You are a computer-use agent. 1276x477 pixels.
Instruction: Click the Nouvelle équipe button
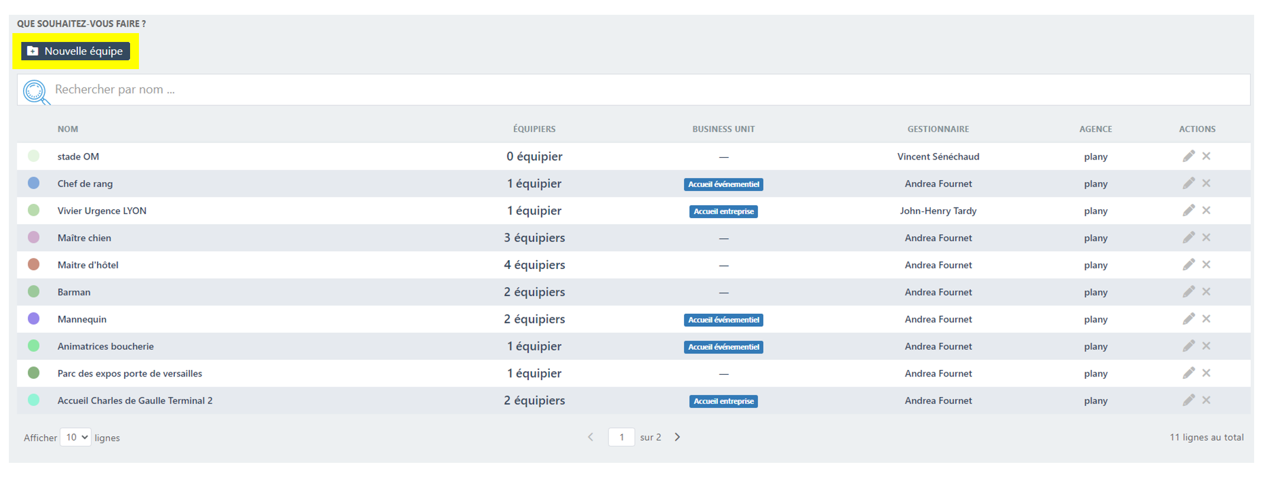point(75,51)
